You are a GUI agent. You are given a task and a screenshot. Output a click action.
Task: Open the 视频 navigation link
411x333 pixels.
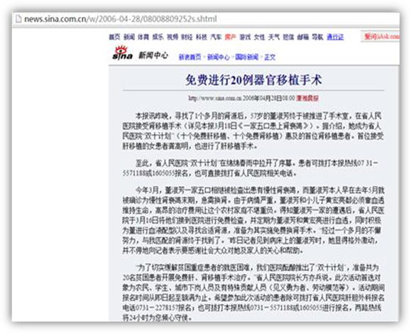pos(172,37)
